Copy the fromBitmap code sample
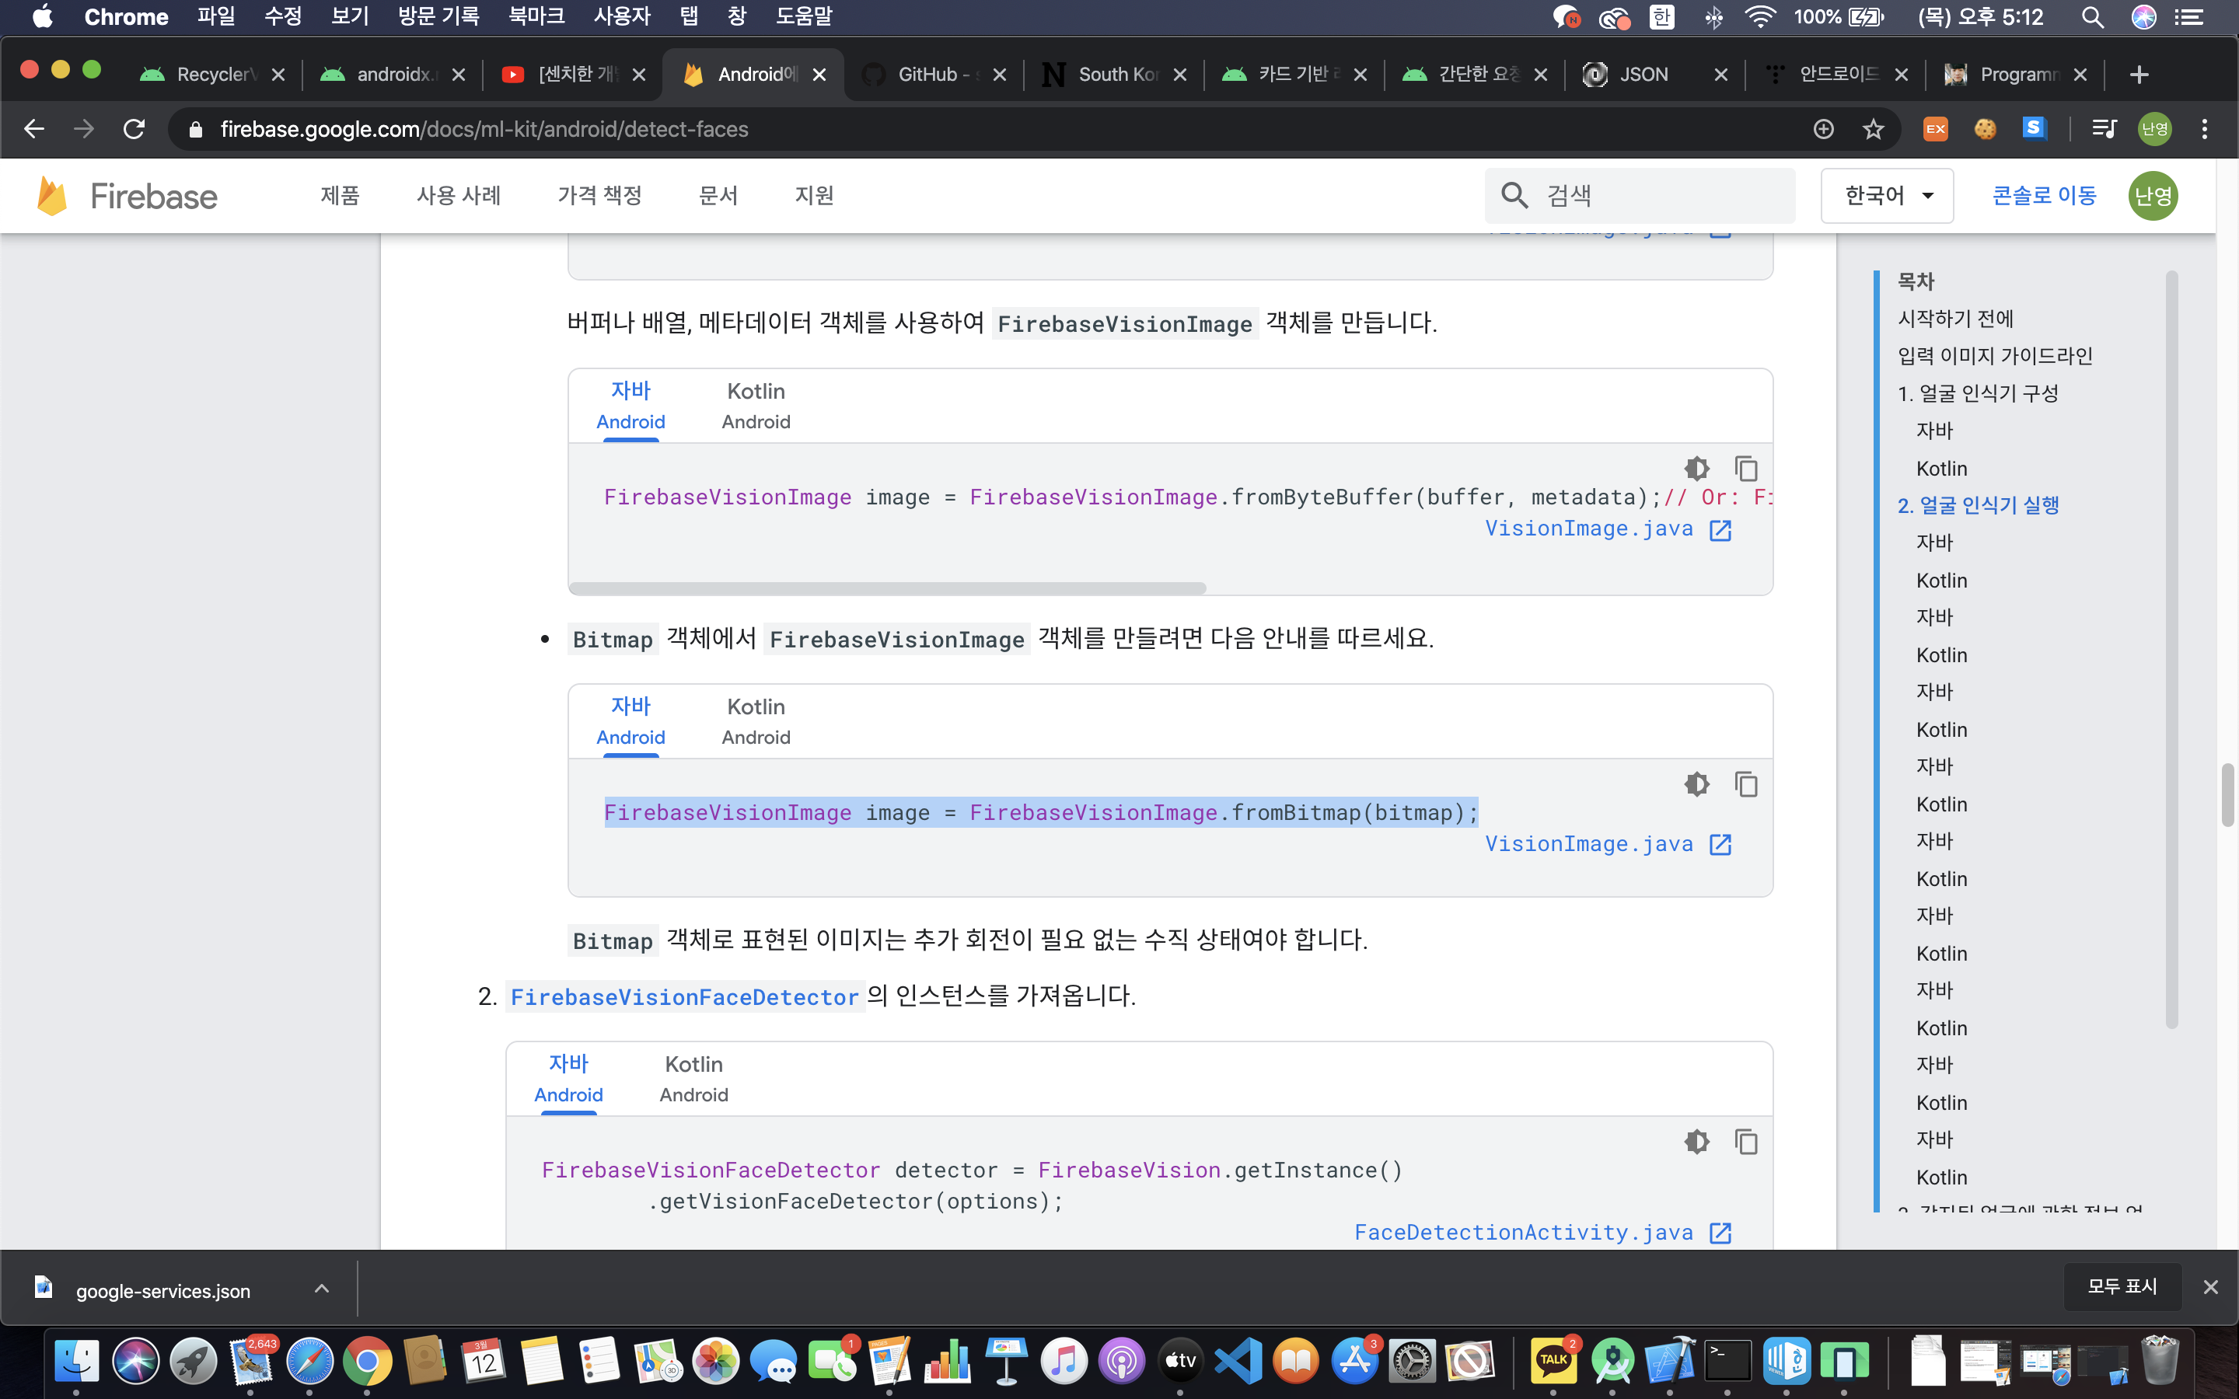This screenshot has width=2239, height=1399. [x=1746, y=785]
